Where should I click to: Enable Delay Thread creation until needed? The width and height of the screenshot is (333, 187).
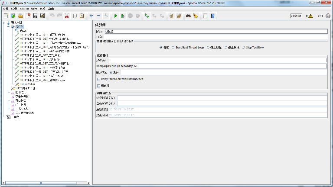[98, 79]
